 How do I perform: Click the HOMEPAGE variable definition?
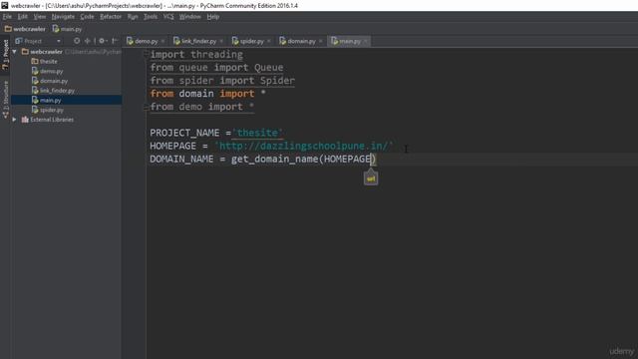click(172, 146)
